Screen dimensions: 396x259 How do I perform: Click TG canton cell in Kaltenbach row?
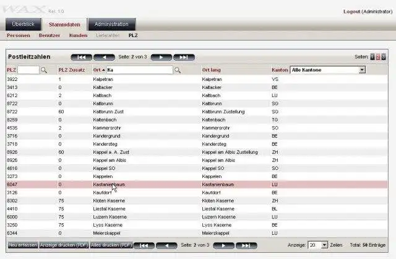click(275, 120)
